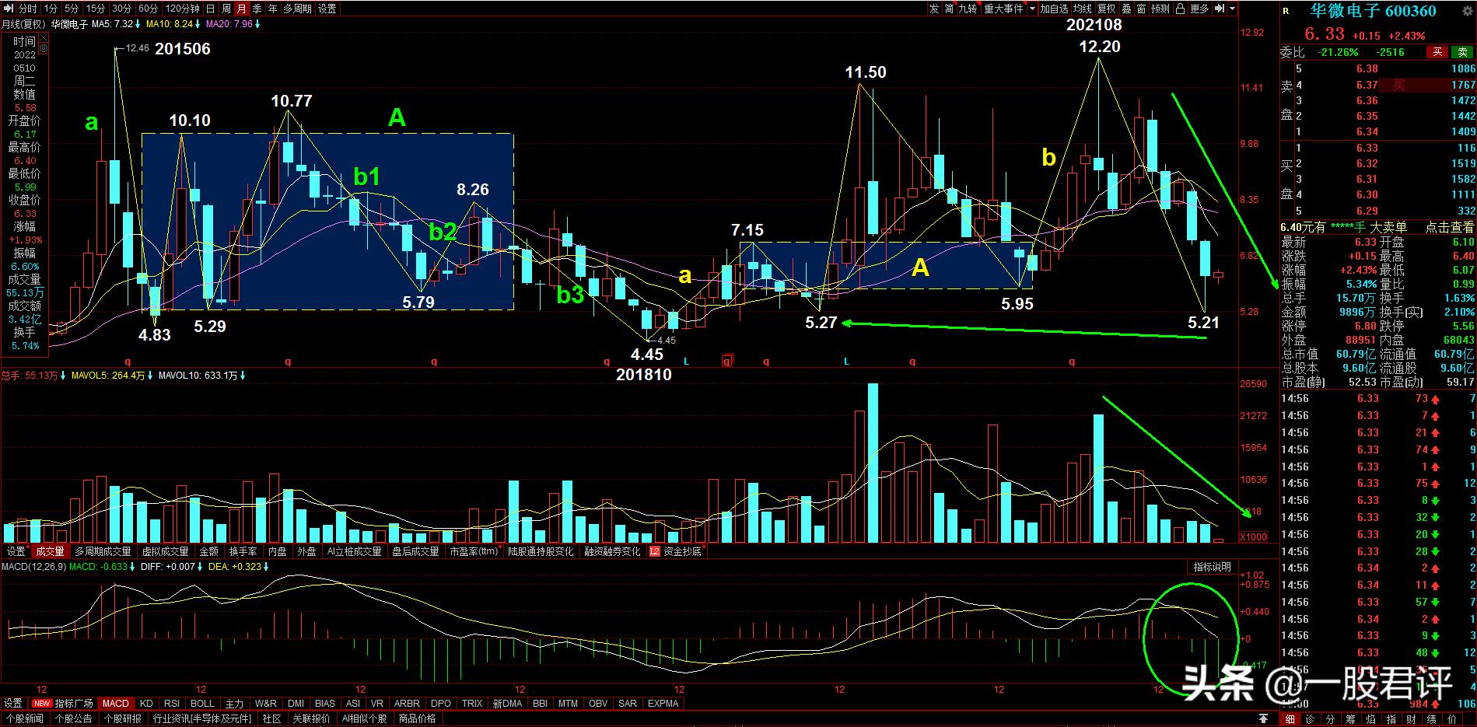Open dropdown arrow next to 重大事件
The image size is (1477, 727).
pyautogui.click(x=1033, y=9)
